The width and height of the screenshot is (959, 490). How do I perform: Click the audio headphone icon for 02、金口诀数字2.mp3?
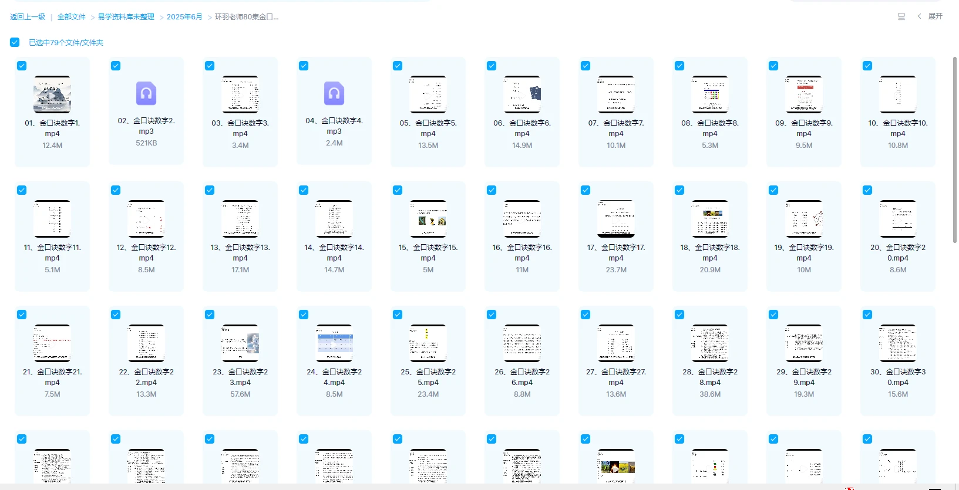[x=146, y=93]
